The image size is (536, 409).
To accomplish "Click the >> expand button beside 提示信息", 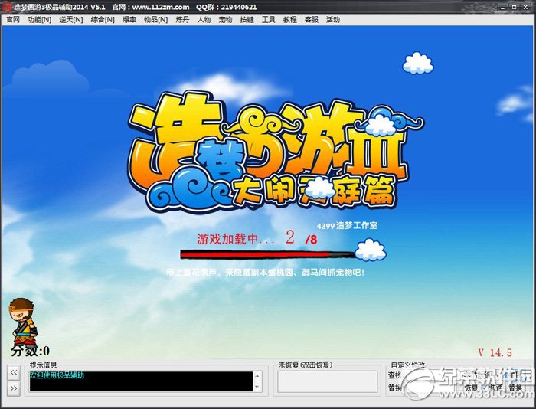I will click(14, 388).
